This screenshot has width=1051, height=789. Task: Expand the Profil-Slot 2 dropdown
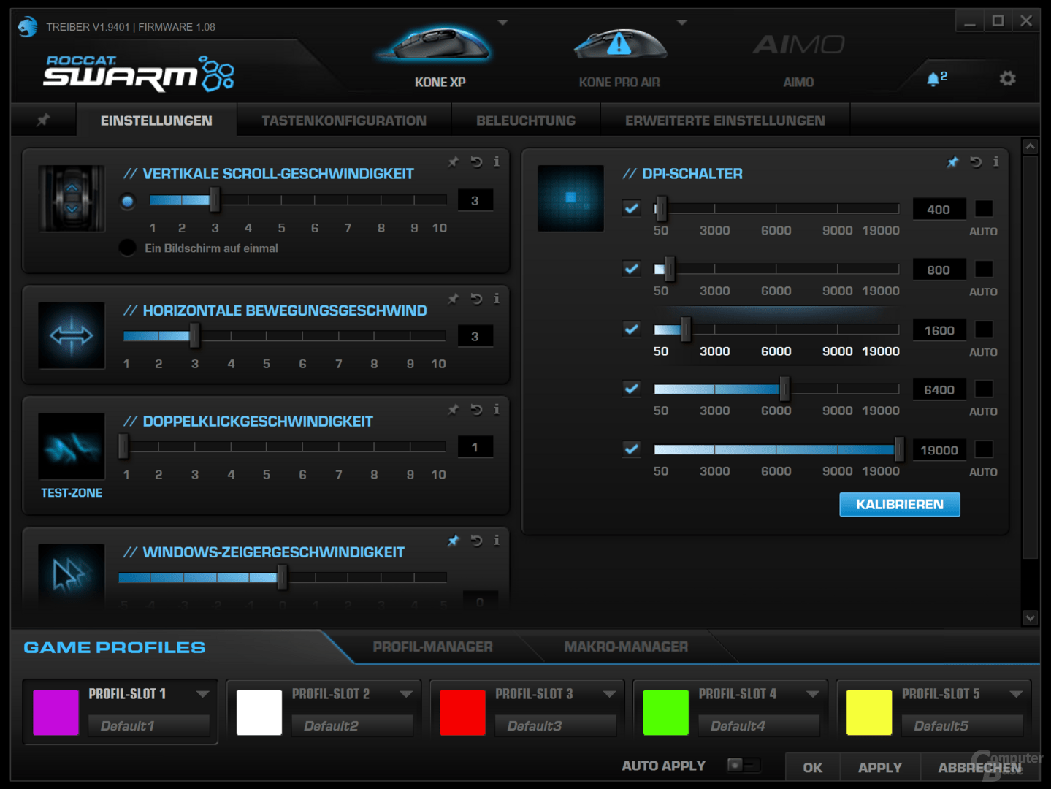coord(406,694)
